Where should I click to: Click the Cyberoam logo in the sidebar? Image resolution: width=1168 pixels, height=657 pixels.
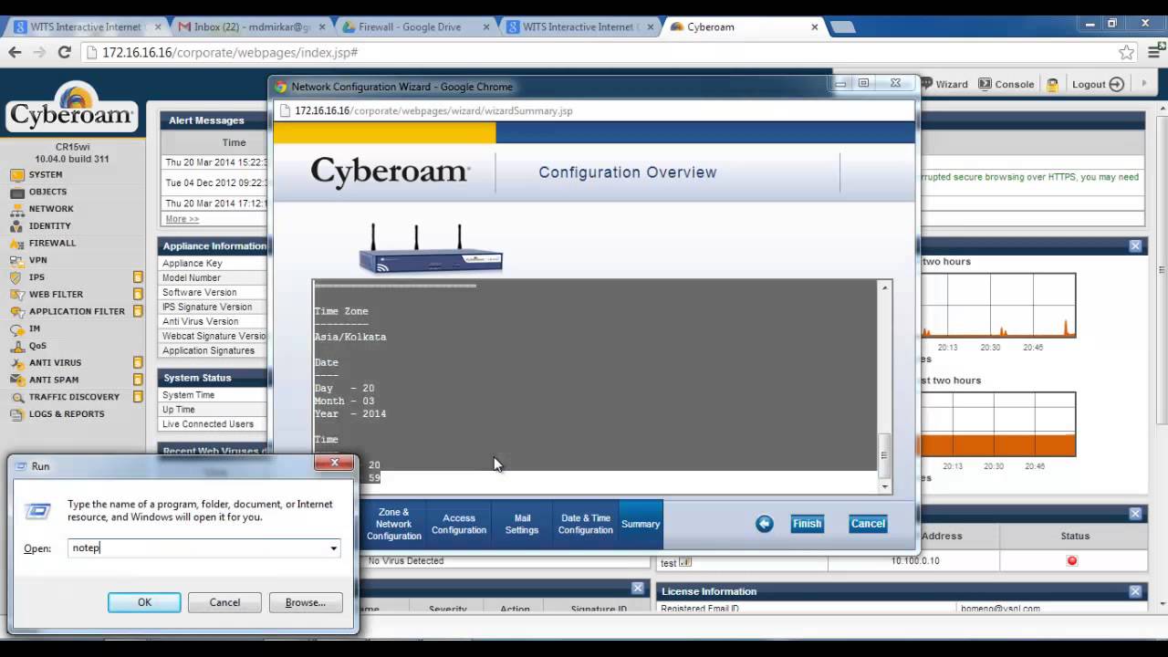[x=72, y=109]
